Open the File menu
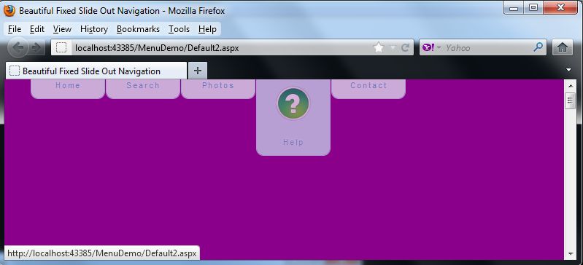This screenshot has height=265, width=583. [15, 29]
